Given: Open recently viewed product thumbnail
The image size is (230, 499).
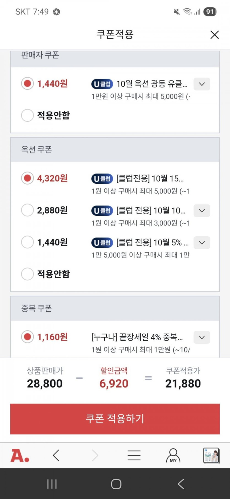Looking at the screenshot, I should point(211,455).
